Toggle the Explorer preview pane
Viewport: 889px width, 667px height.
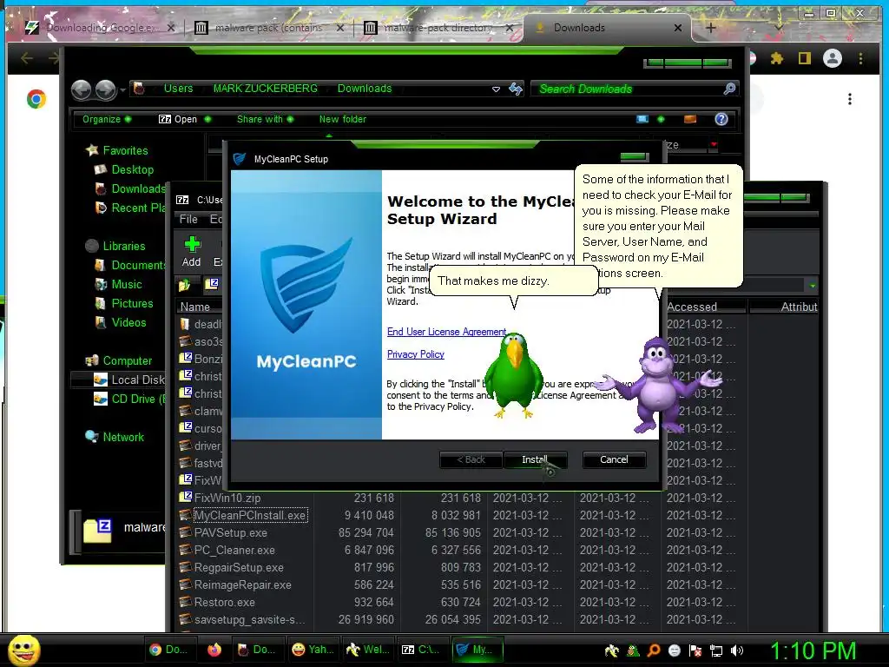(x=690, y=119)
